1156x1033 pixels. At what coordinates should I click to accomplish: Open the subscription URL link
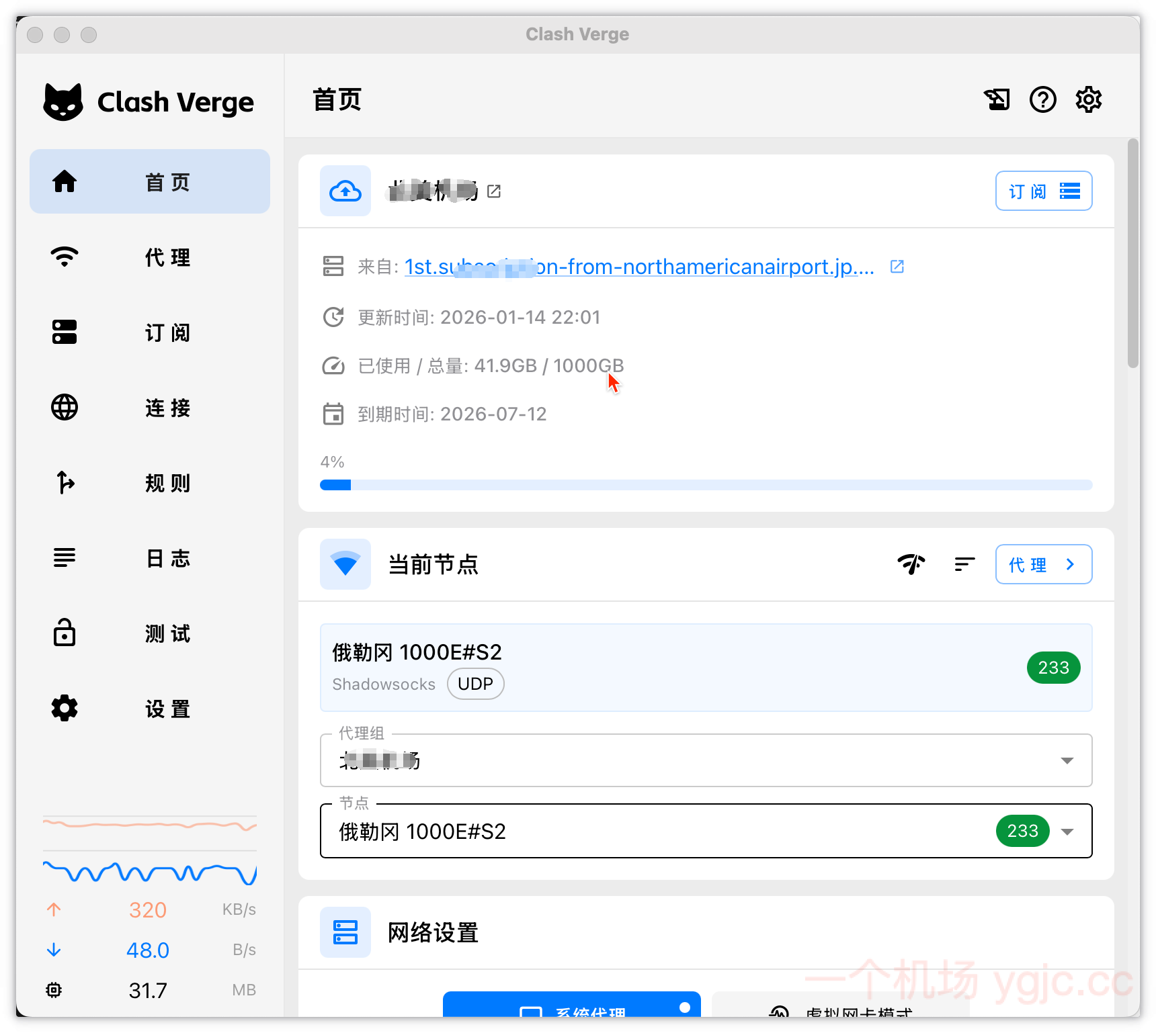tap(638, 267)
